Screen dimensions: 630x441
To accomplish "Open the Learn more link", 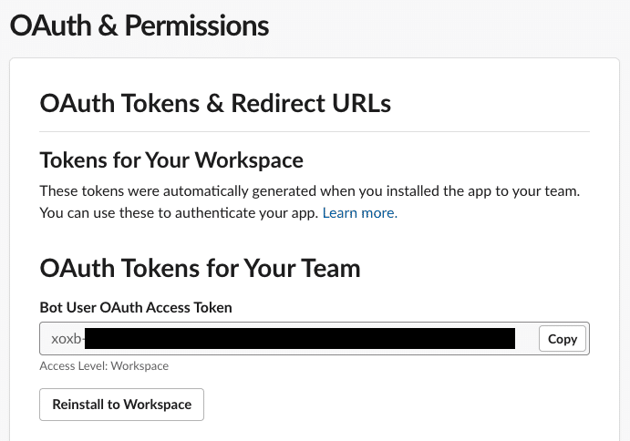I will (359, 213).
